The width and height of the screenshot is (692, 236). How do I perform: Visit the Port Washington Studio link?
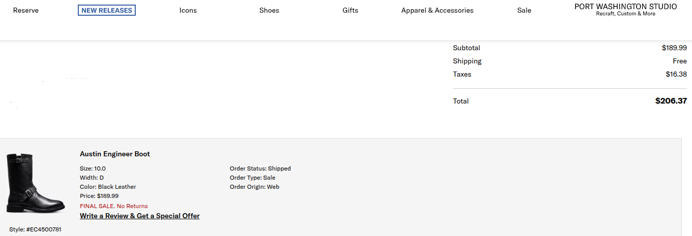click(x=626, y=10)
